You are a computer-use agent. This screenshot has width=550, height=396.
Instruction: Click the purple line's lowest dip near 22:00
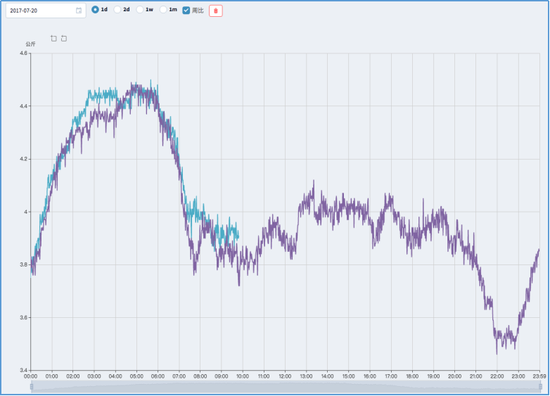point(497,352)
